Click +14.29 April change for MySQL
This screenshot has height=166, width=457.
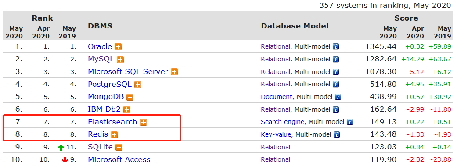pos(413,59)
